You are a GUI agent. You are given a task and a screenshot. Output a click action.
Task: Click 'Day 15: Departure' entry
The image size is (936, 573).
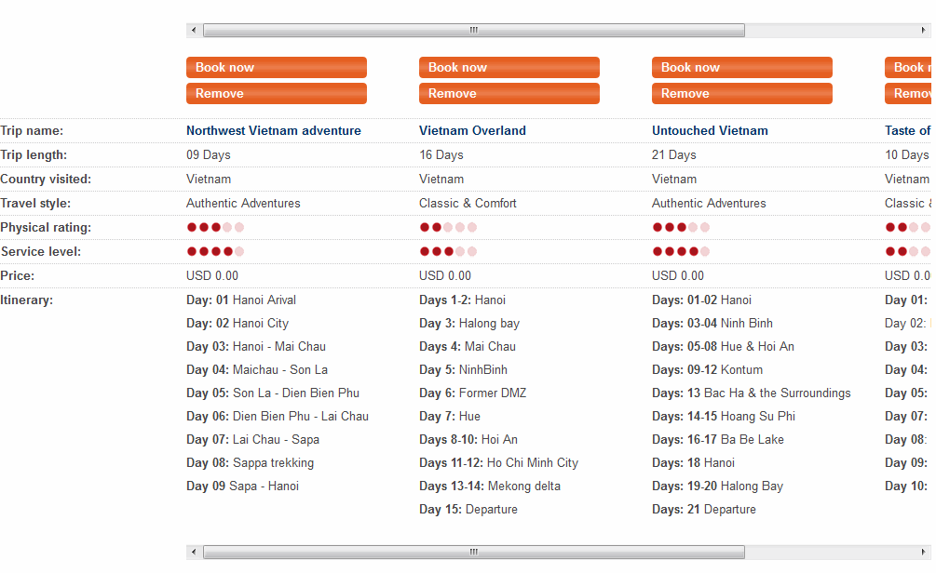point(468,509)
